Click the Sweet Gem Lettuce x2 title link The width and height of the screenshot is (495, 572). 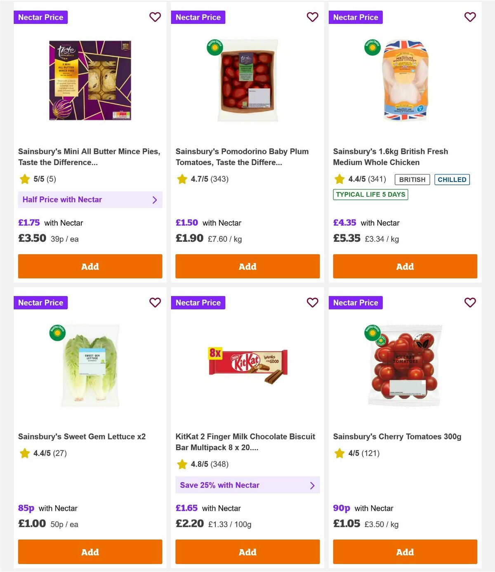[82, 436]
